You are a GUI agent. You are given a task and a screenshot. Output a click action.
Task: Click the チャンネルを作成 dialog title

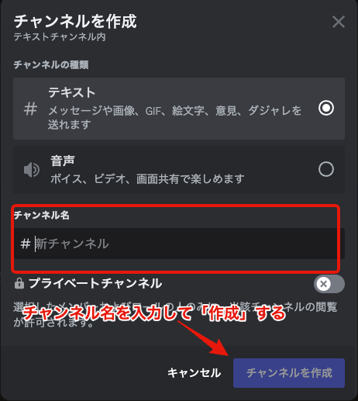75,21
